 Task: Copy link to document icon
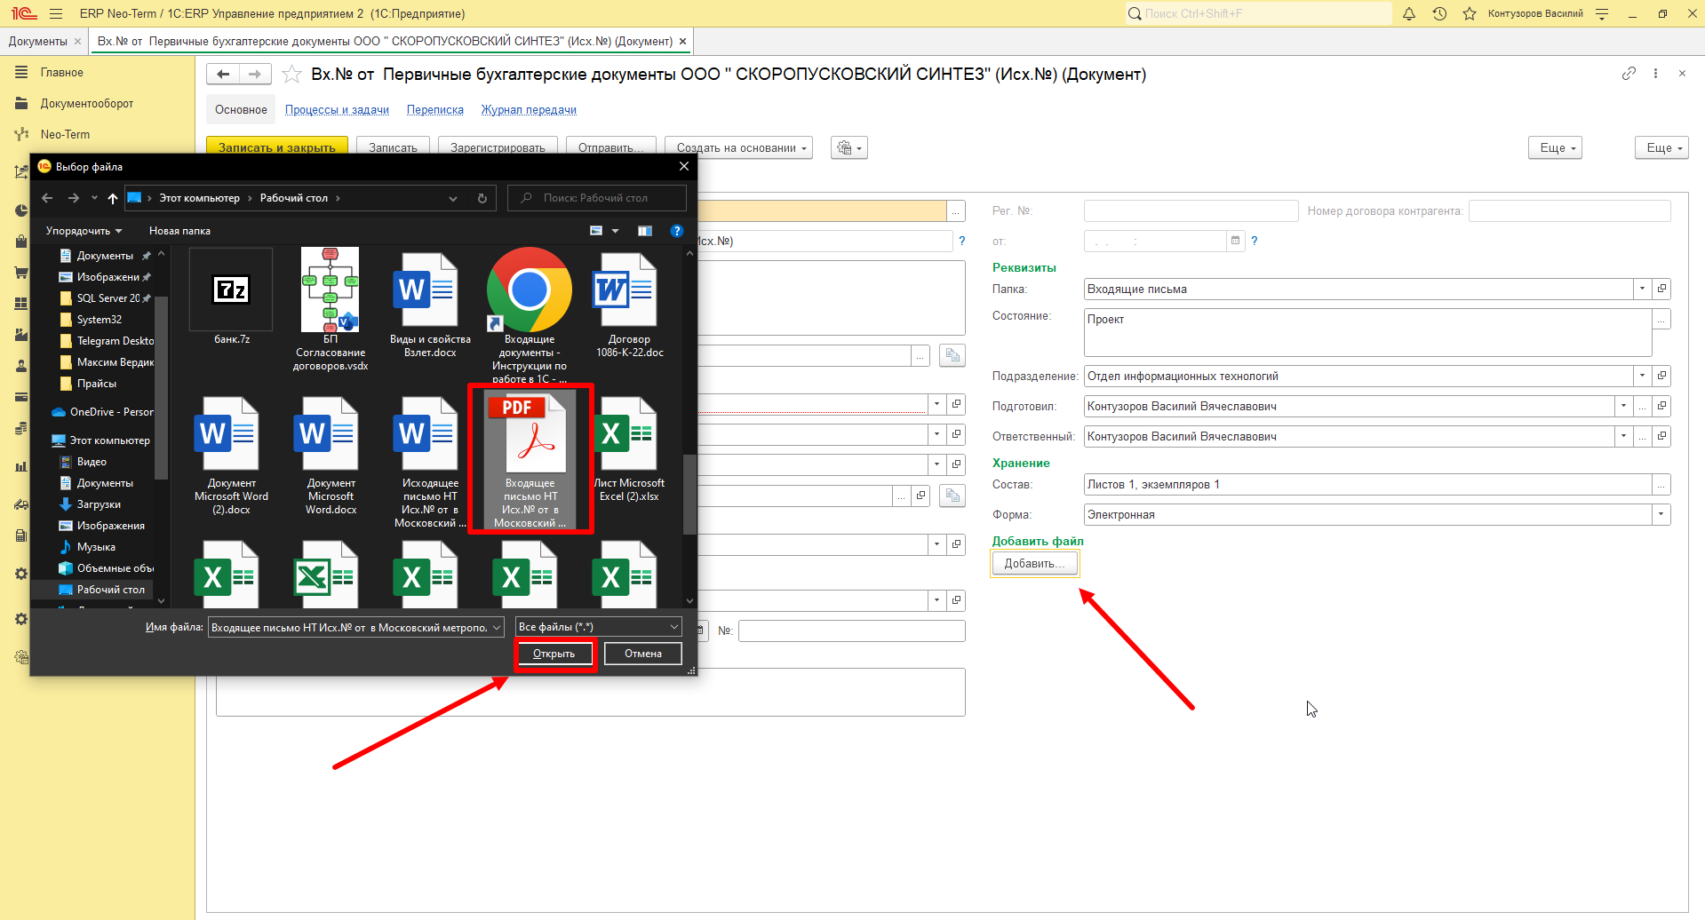[x=1629, y=74]
